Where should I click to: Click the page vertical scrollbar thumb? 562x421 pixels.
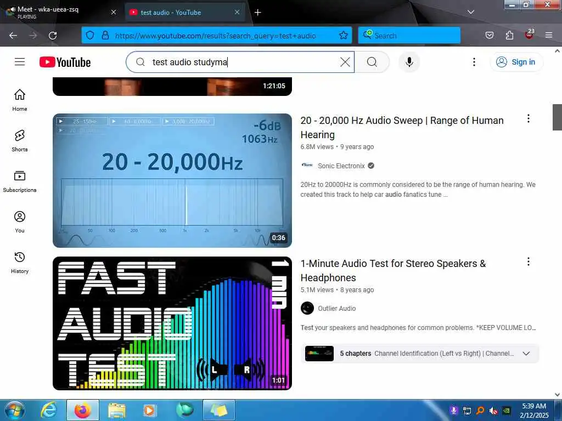pos(557,117)
